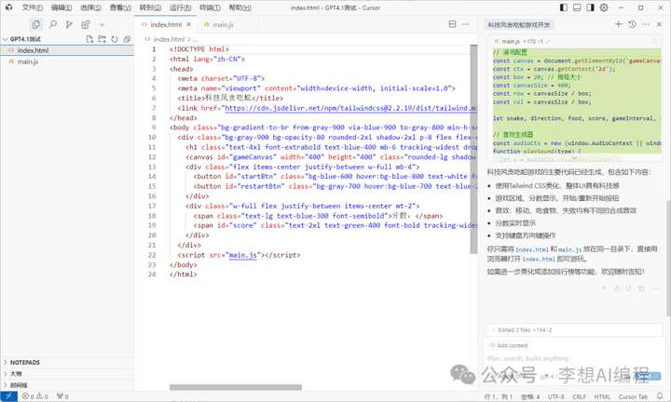The height and width of the screenshot is (402, 671).
Task: Open the remote window status icon
Action: pos(9,396)
